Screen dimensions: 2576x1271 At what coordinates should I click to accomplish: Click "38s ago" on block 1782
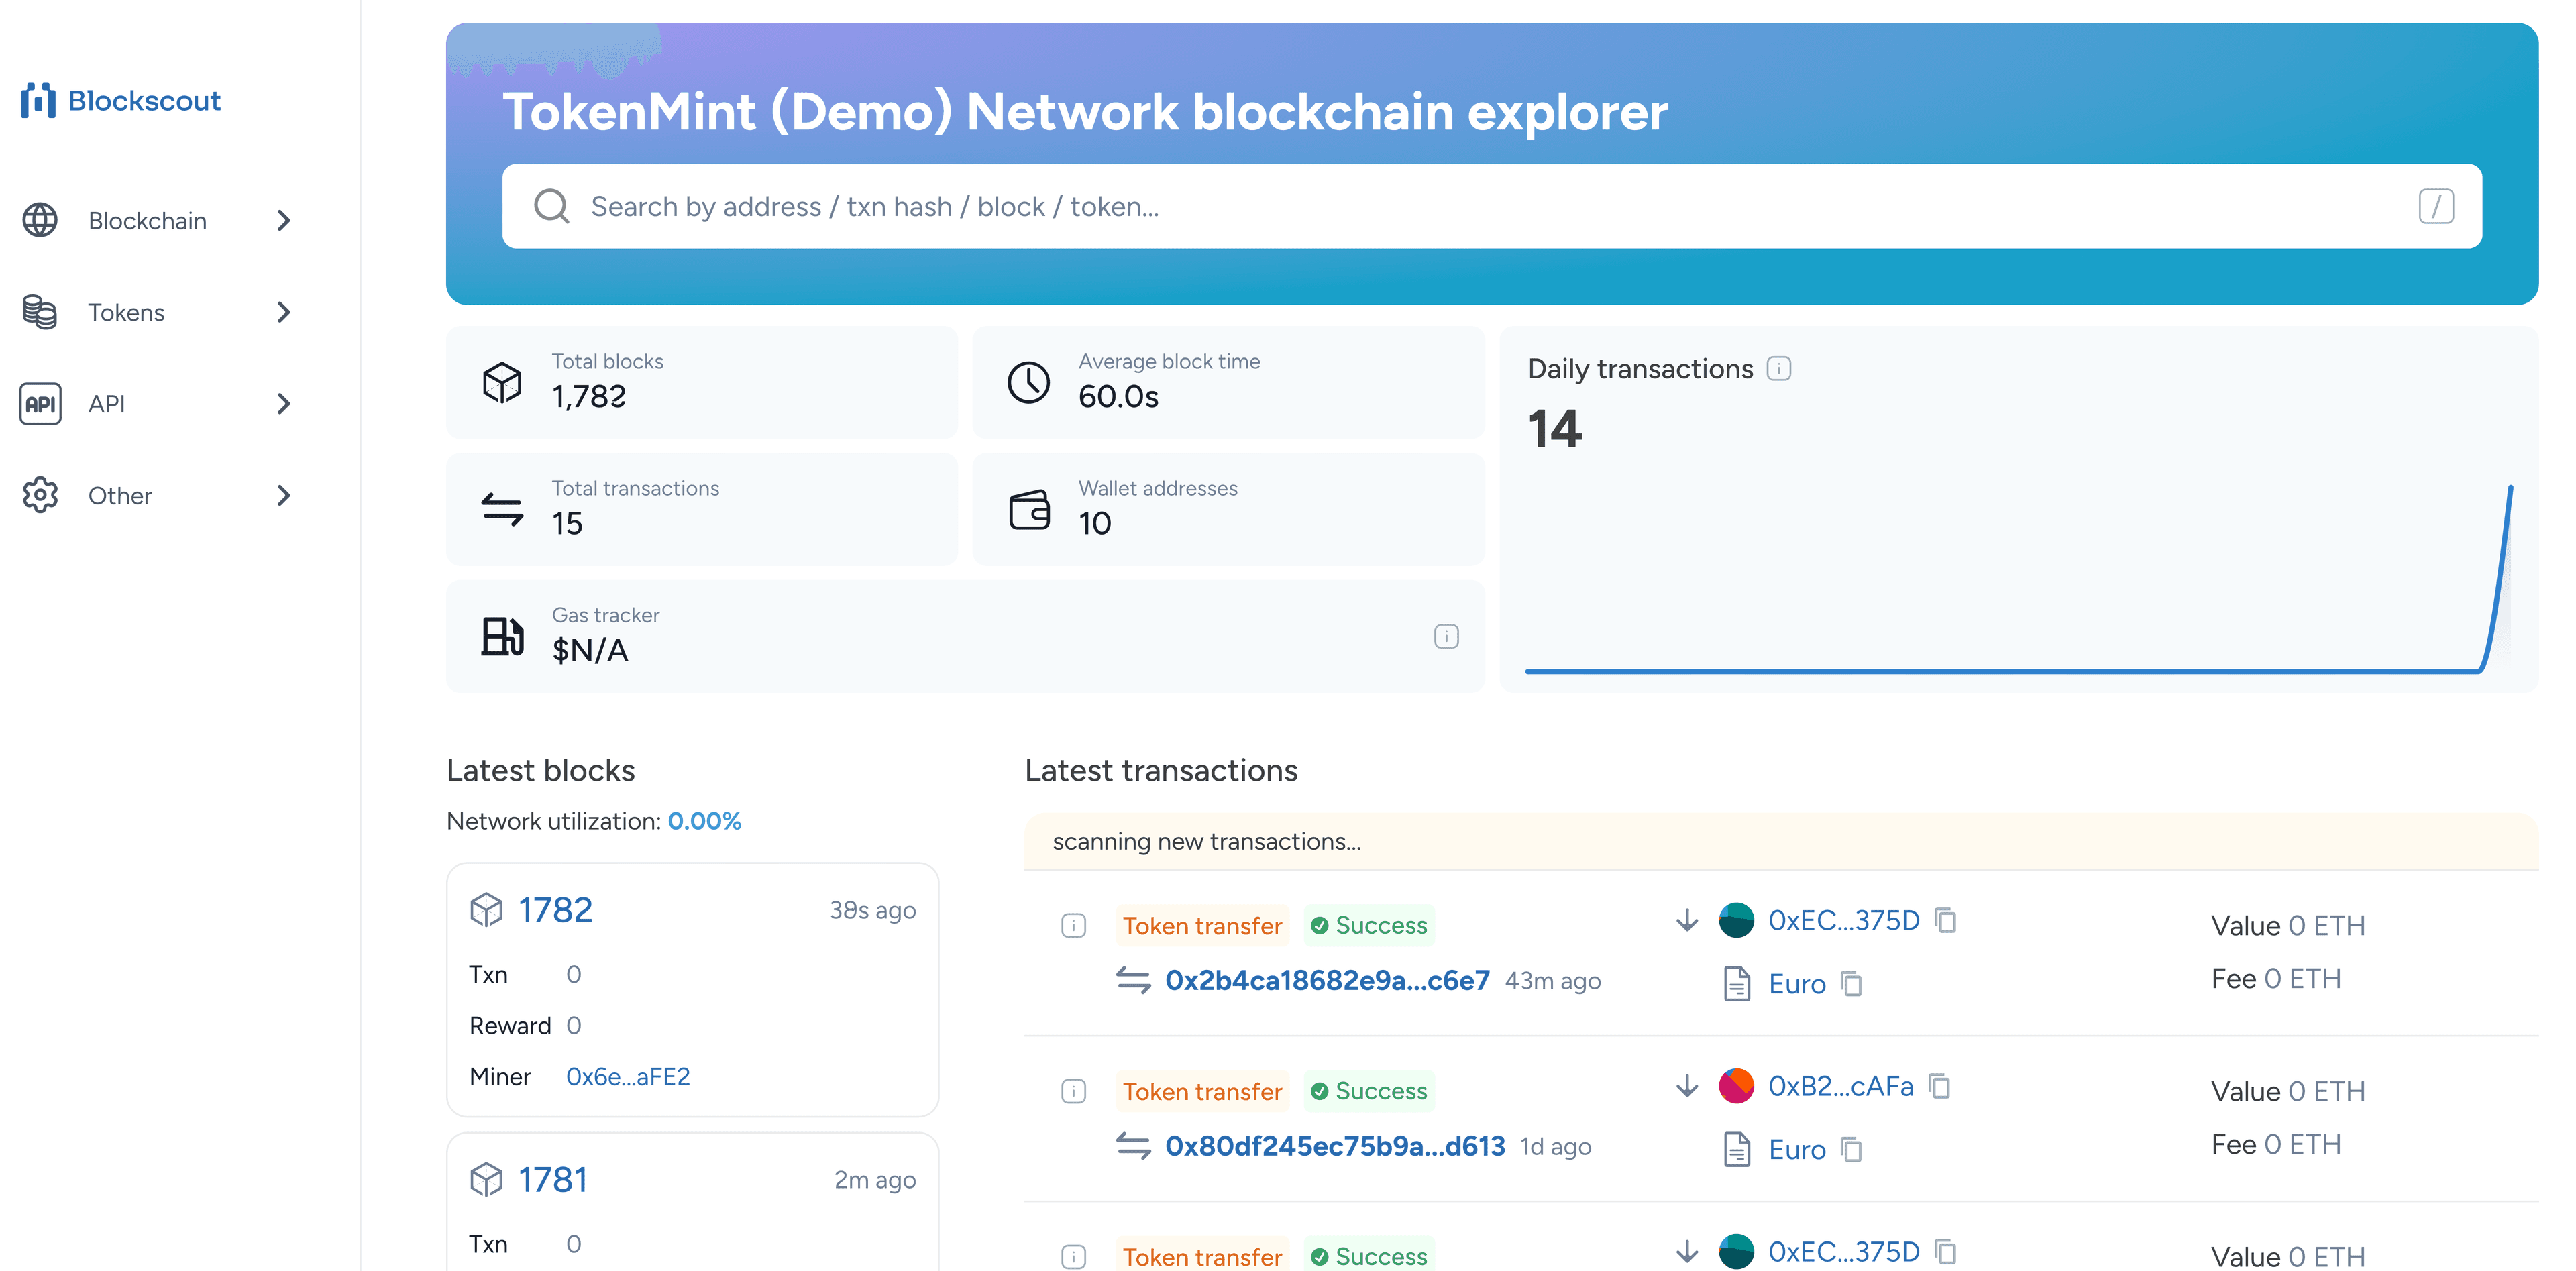[872, 910]
